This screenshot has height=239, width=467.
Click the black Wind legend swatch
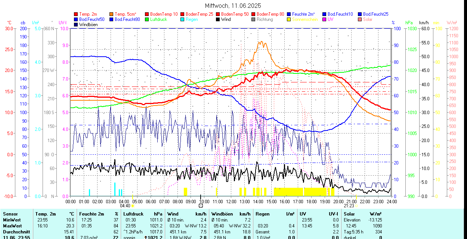(x=218, y=19)
